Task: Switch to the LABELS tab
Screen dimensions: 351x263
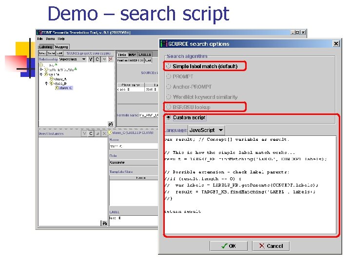Action: (x=145, y=55)
